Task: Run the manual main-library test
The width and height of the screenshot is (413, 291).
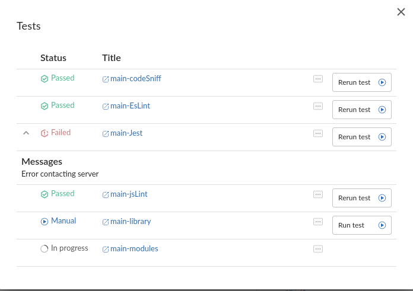Action: (361, 225)
